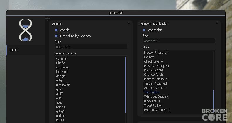Choose the Ancient Visions skin
232x123 pixels.
pos(155,88)
